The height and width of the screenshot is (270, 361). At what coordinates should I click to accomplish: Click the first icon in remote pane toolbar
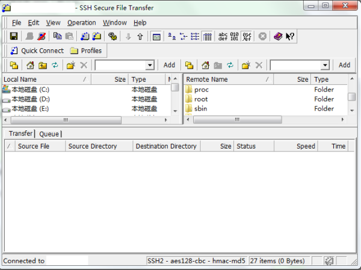(x=190, y=65)
